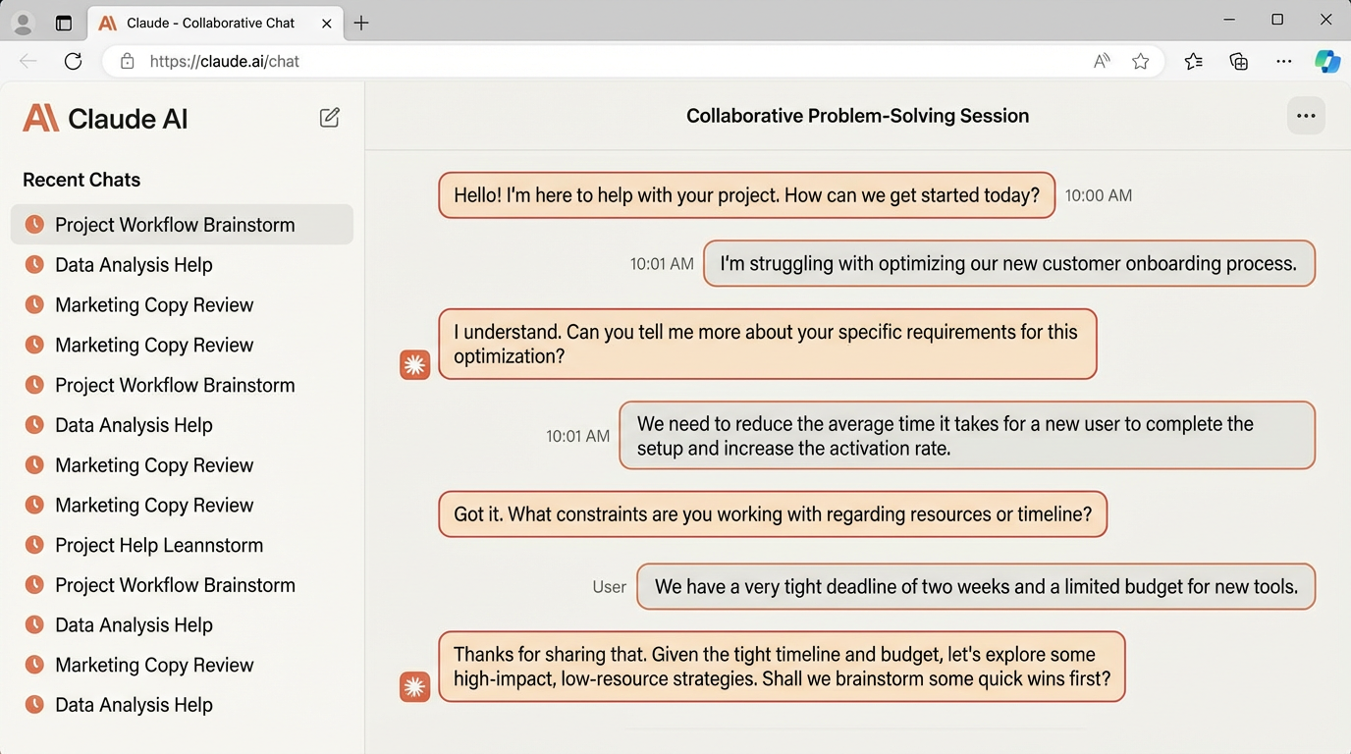
Task: Open the favorites bar collections icon
Action: [x=1193, y=61]
